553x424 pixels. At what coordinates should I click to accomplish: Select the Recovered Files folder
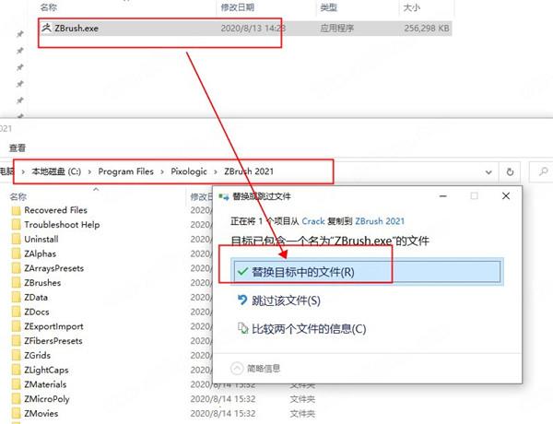[55, 210]
